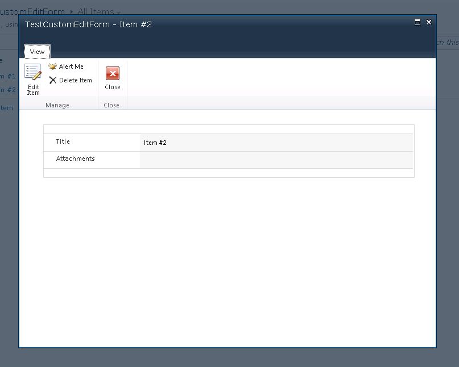Open the TestCustomEditForm breadcrumb link in background

pyautogui.click(x=34, y=11)
